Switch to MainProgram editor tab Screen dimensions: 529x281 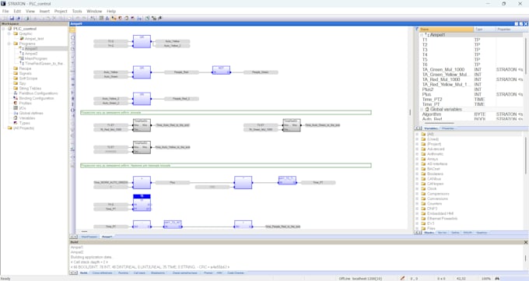tap(89, 237)
